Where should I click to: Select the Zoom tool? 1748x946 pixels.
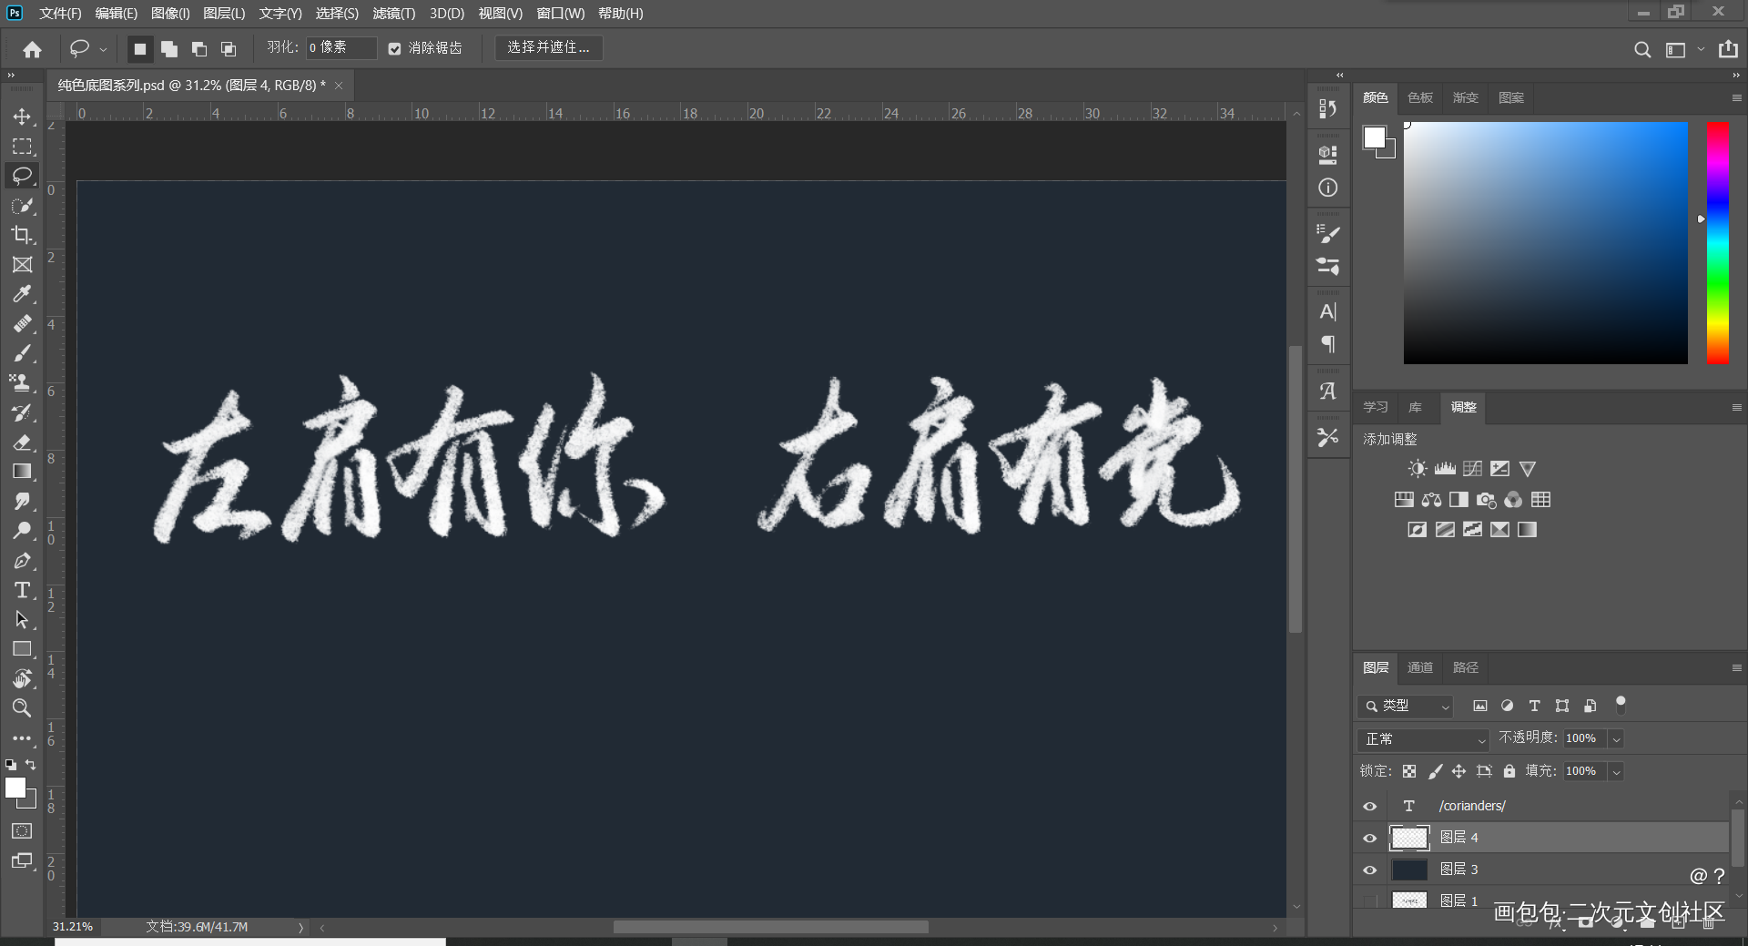22,708
